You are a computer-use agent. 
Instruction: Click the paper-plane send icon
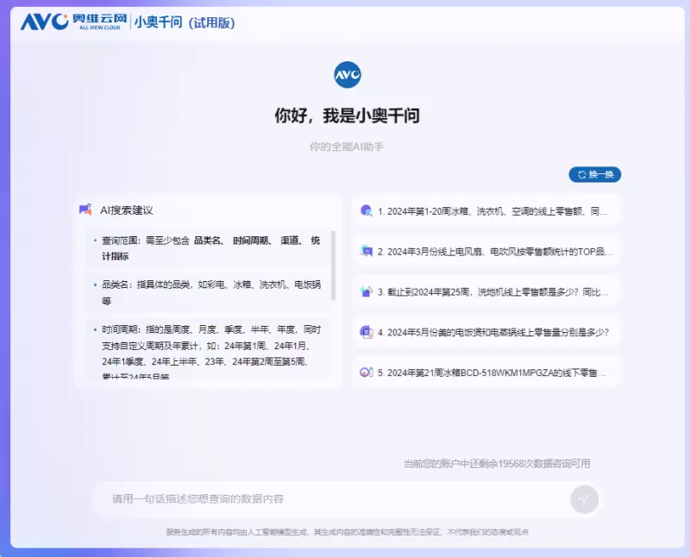click(x=584, y=499)
